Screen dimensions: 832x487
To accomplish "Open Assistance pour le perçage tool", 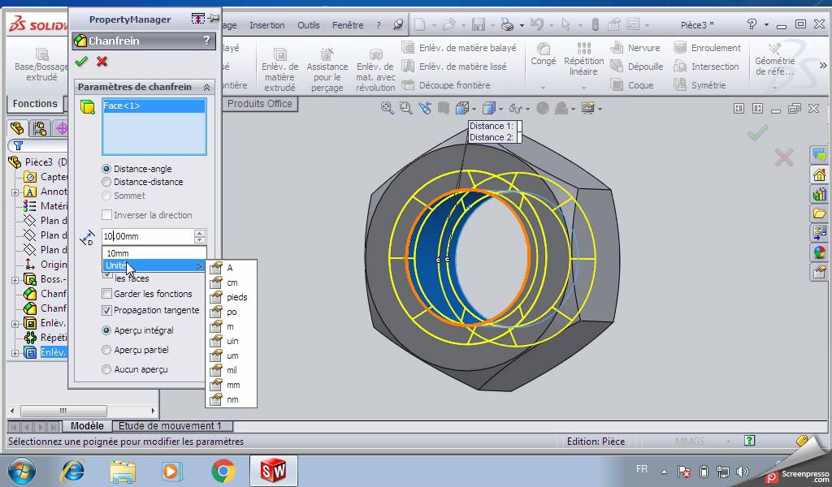I will pyautogui.click(x=327, y=70).
